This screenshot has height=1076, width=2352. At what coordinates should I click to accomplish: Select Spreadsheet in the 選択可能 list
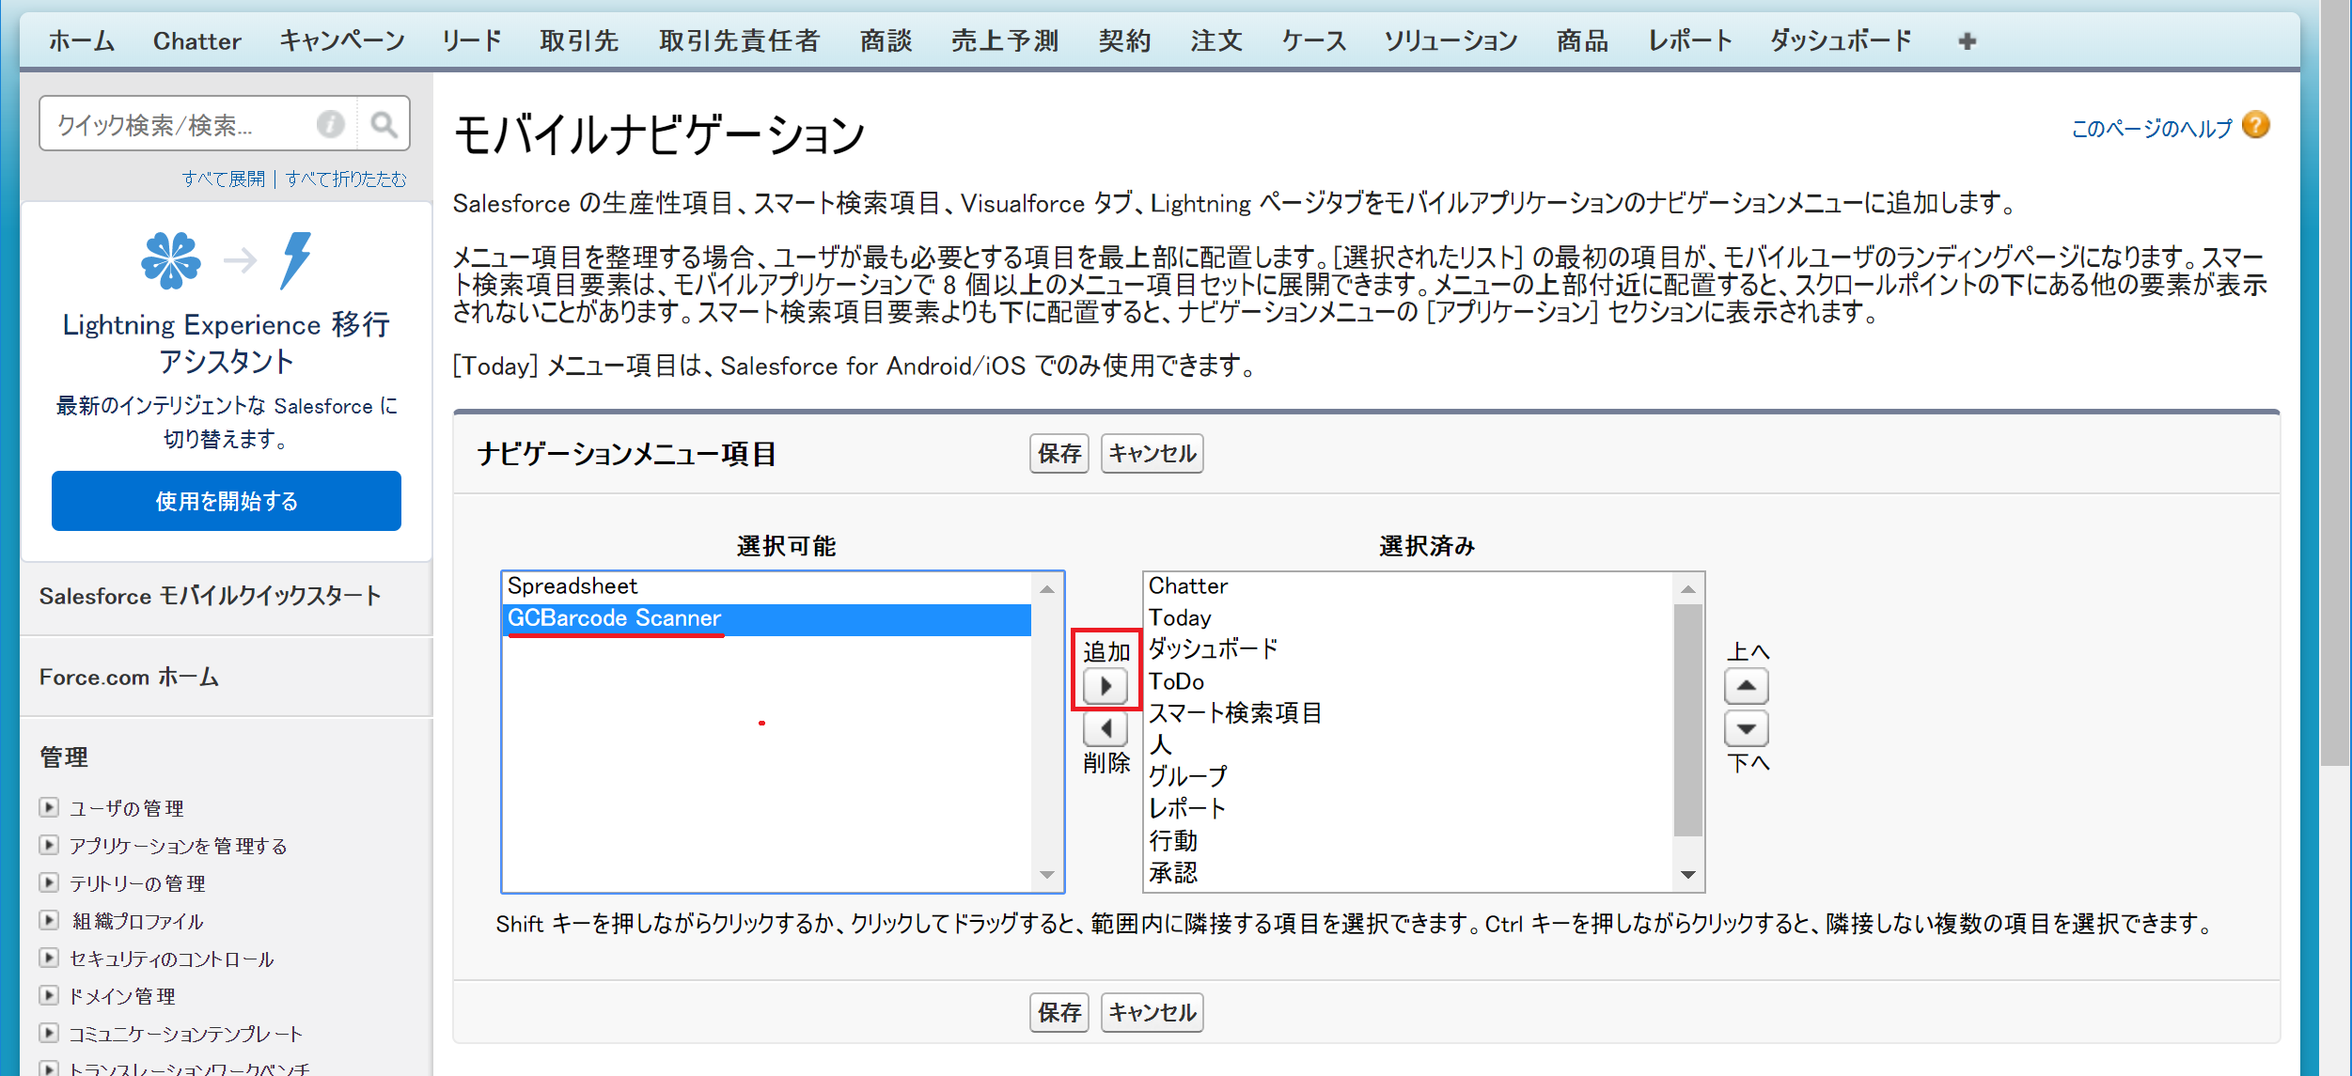pyautogui.click(x=767, y=586)
